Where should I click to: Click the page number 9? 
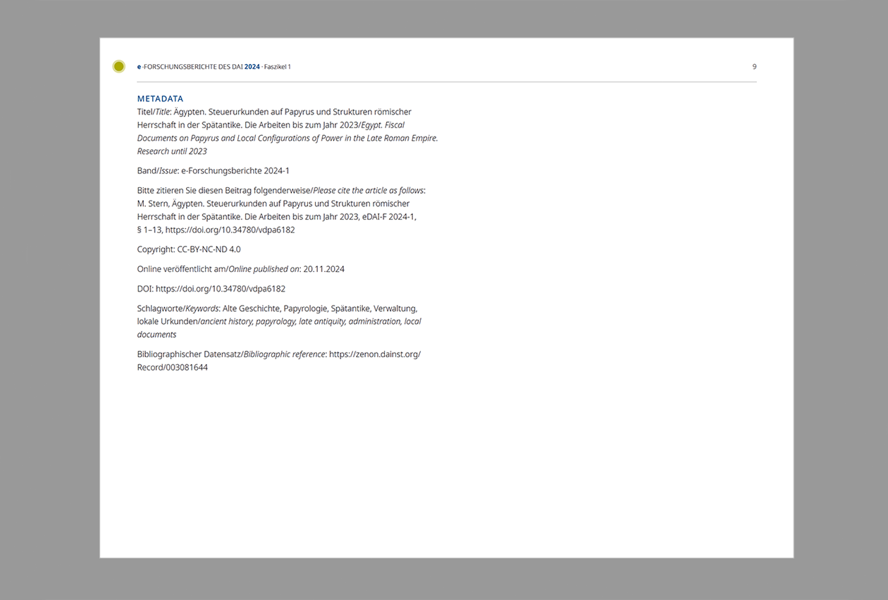(753, 66)
